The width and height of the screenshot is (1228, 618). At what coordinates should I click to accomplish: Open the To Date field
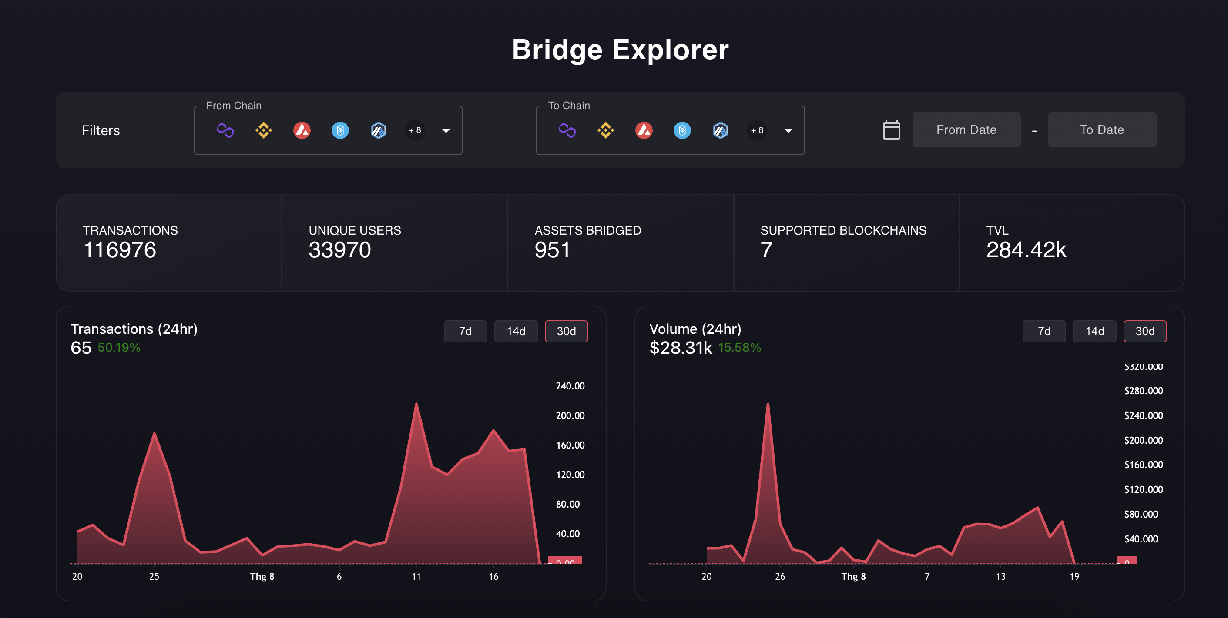pyautogui.click(x=1102, y=130)
